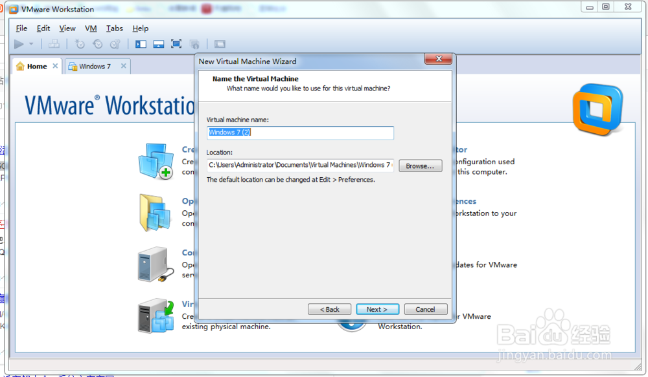Click Next in the wizard
648x377 pixels.
pyautogui.click(x=377, y=309)
